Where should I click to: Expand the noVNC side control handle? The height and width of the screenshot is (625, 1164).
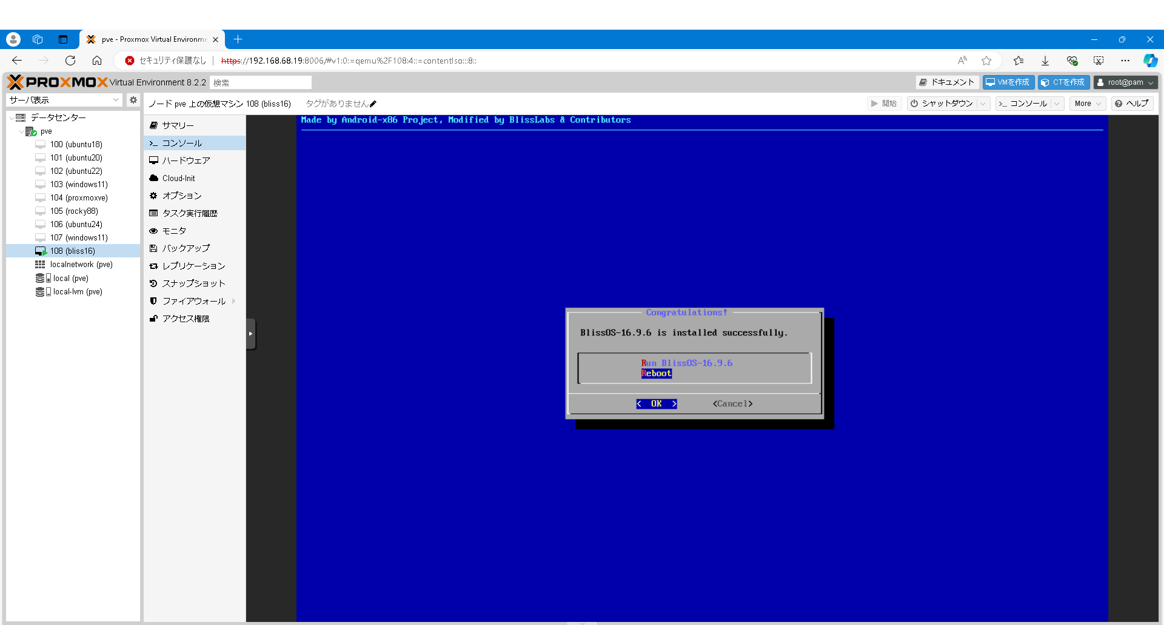[250, 334]
